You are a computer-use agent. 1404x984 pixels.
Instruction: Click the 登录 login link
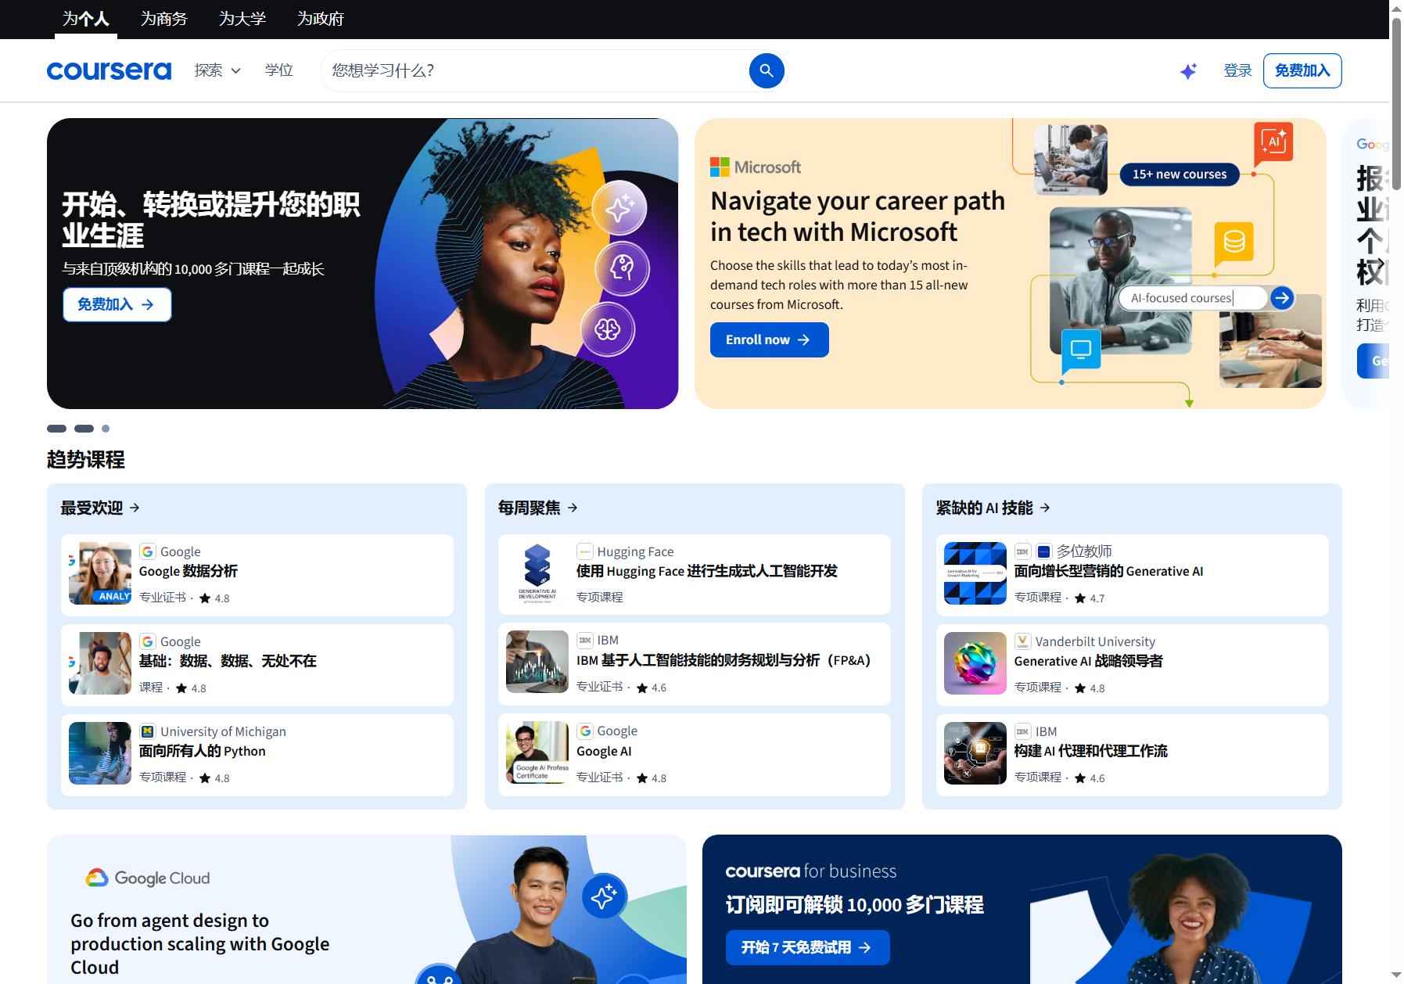pyautogui.click(x=1237, y=70)
